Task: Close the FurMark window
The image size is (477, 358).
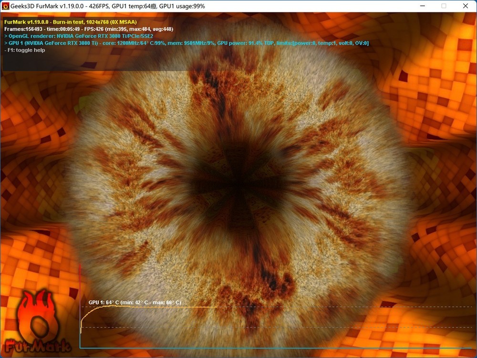Action: tap(466, 6)
